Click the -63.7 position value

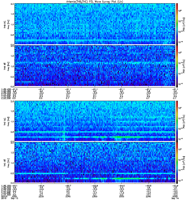click(x=68, y=186)
